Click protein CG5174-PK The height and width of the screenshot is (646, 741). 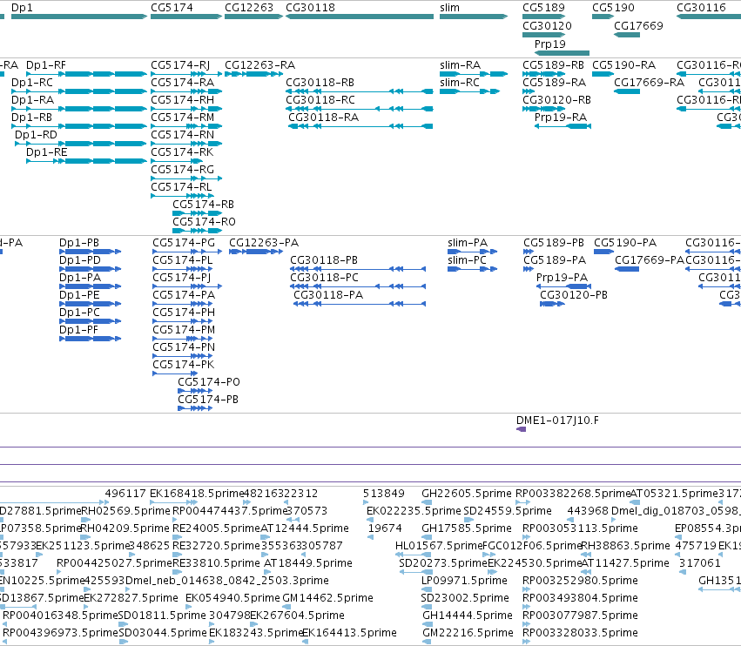pos(184,364)
